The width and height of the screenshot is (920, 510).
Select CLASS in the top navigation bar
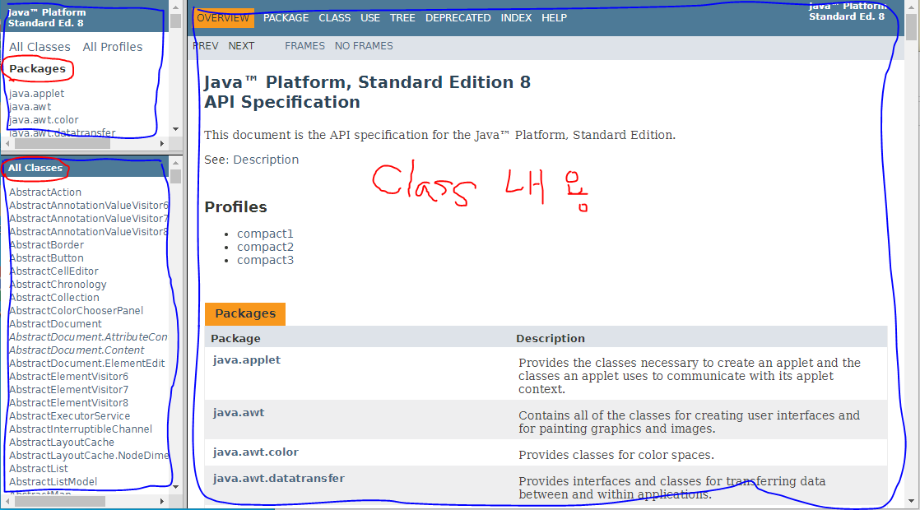pyautogui.click(x=334, y=17)
